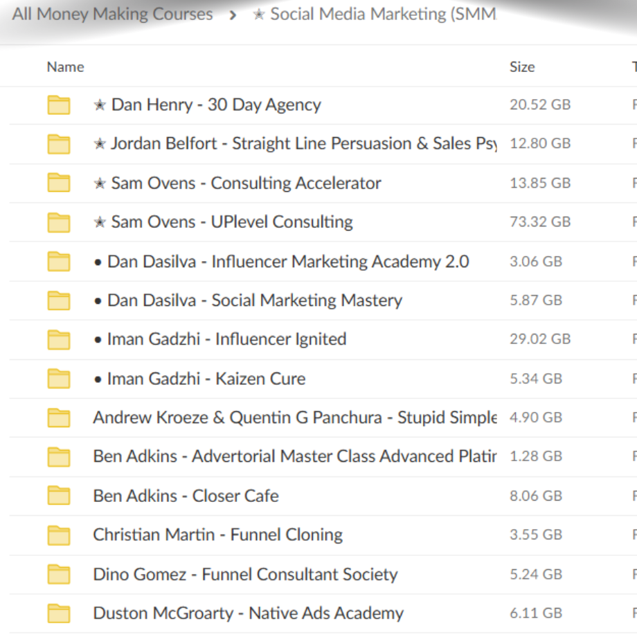The image size is (637, 637).
Task: Open Ben Adkins Advertorial Master Class folder
Action: (x=294, y=456)
